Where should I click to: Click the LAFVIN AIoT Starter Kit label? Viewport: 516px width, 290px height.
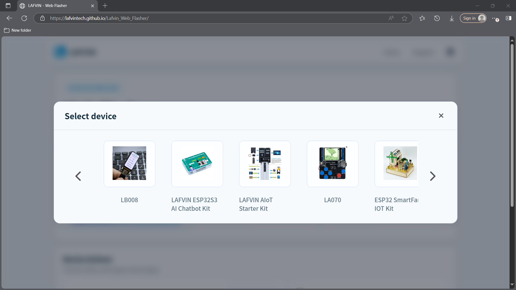[256, 204]
